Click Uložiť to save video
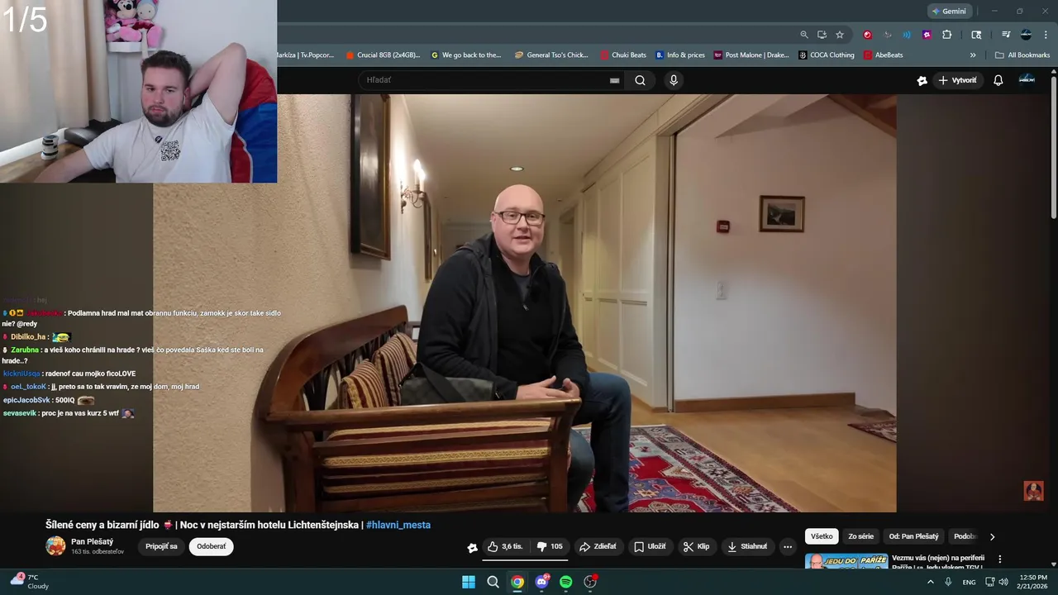 pos(650,546)
